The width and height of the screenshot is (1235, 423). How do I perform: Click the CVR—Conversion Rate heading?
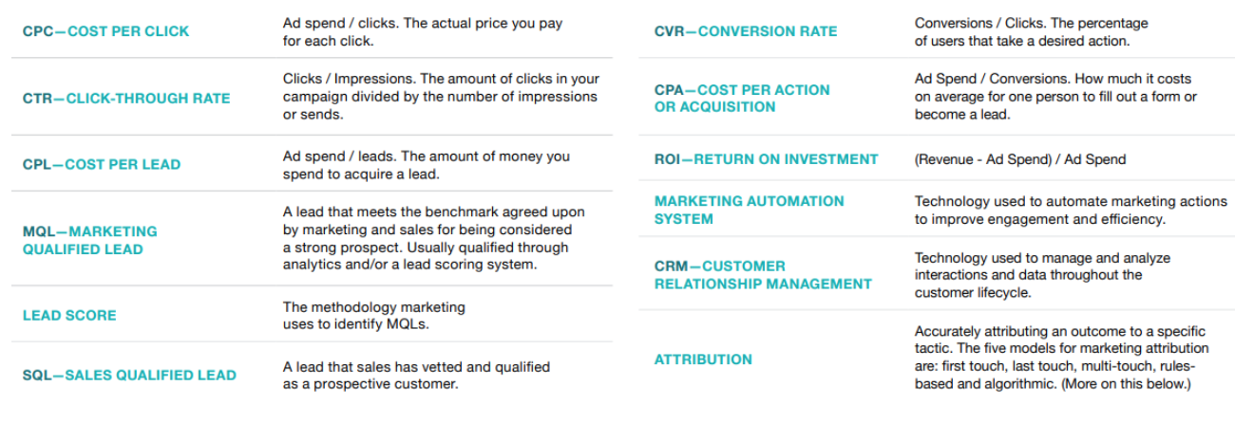click(x=746, y=31)
